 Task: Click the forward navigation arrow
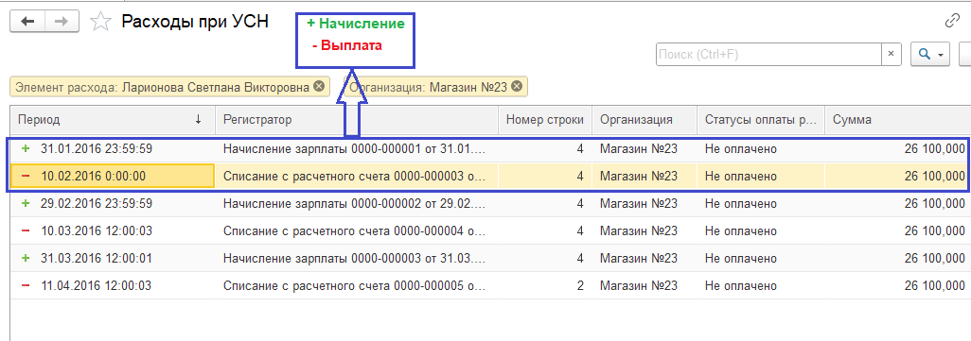point(62,22)
